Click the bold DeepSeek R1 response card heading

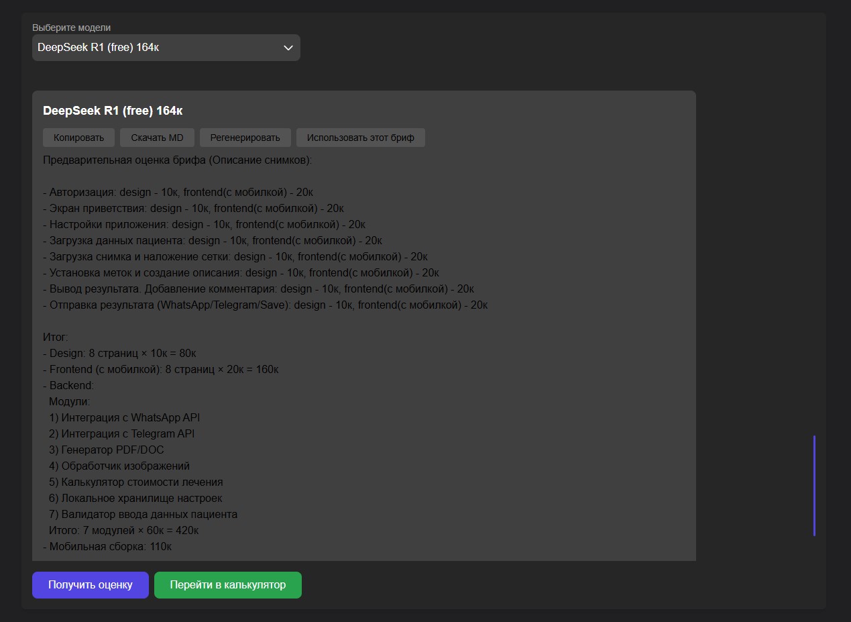click(x=113, y=111)
